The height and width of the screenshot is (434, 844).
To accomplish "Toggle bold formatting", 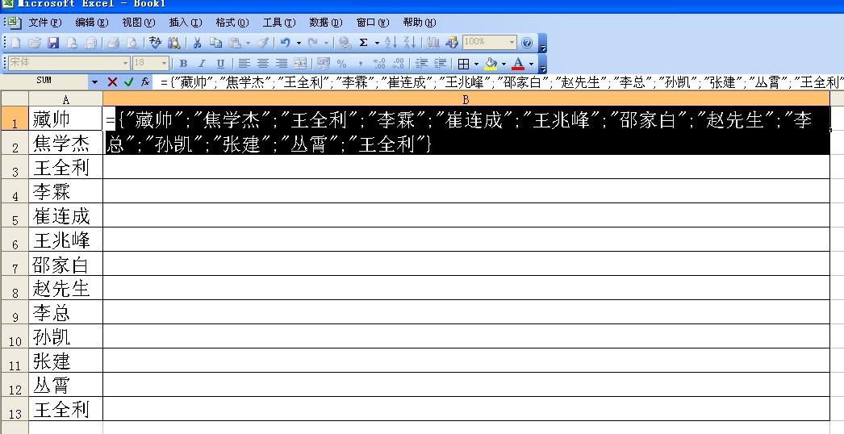I will coord(183,64).
